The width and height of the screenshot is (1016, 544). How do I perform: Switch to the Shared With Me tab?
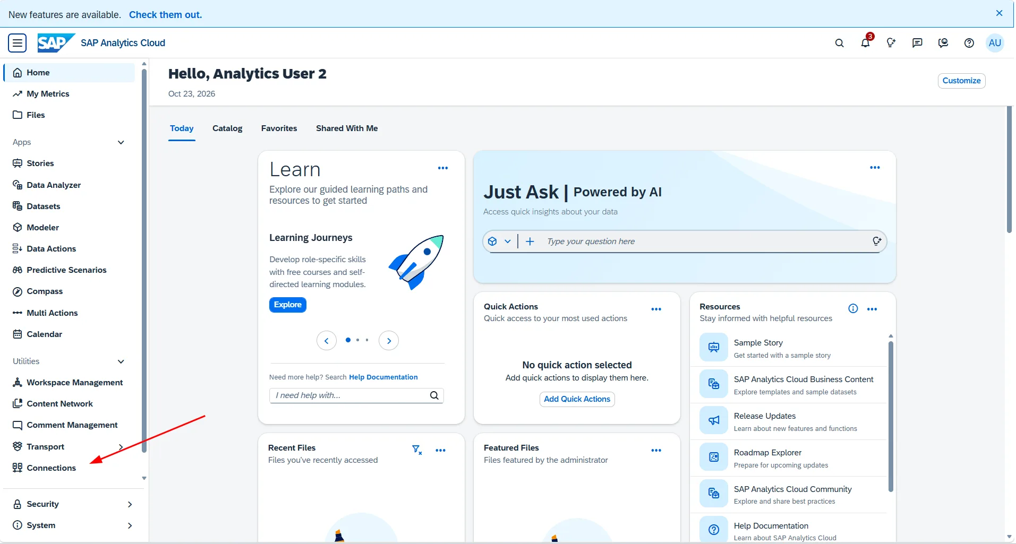pos(347,128)
